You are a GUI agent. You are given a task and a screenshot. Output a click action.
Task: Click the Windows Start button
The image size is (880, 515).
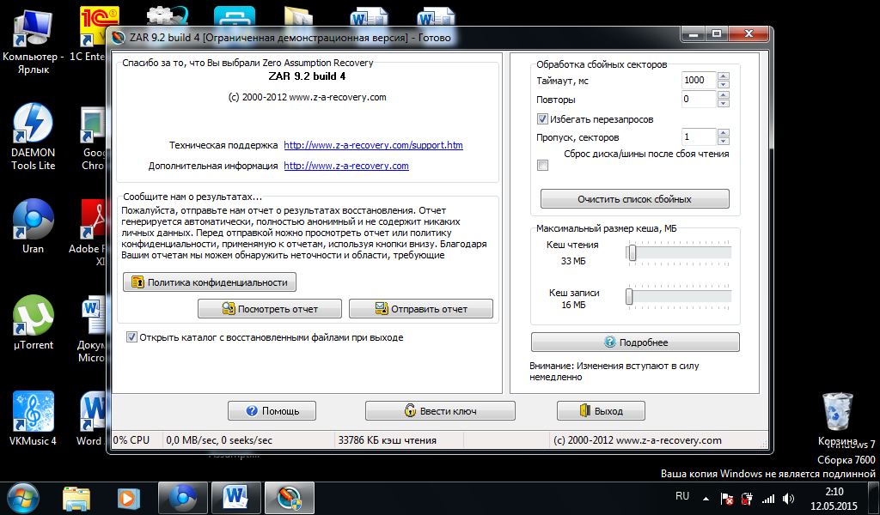[21, 498]
